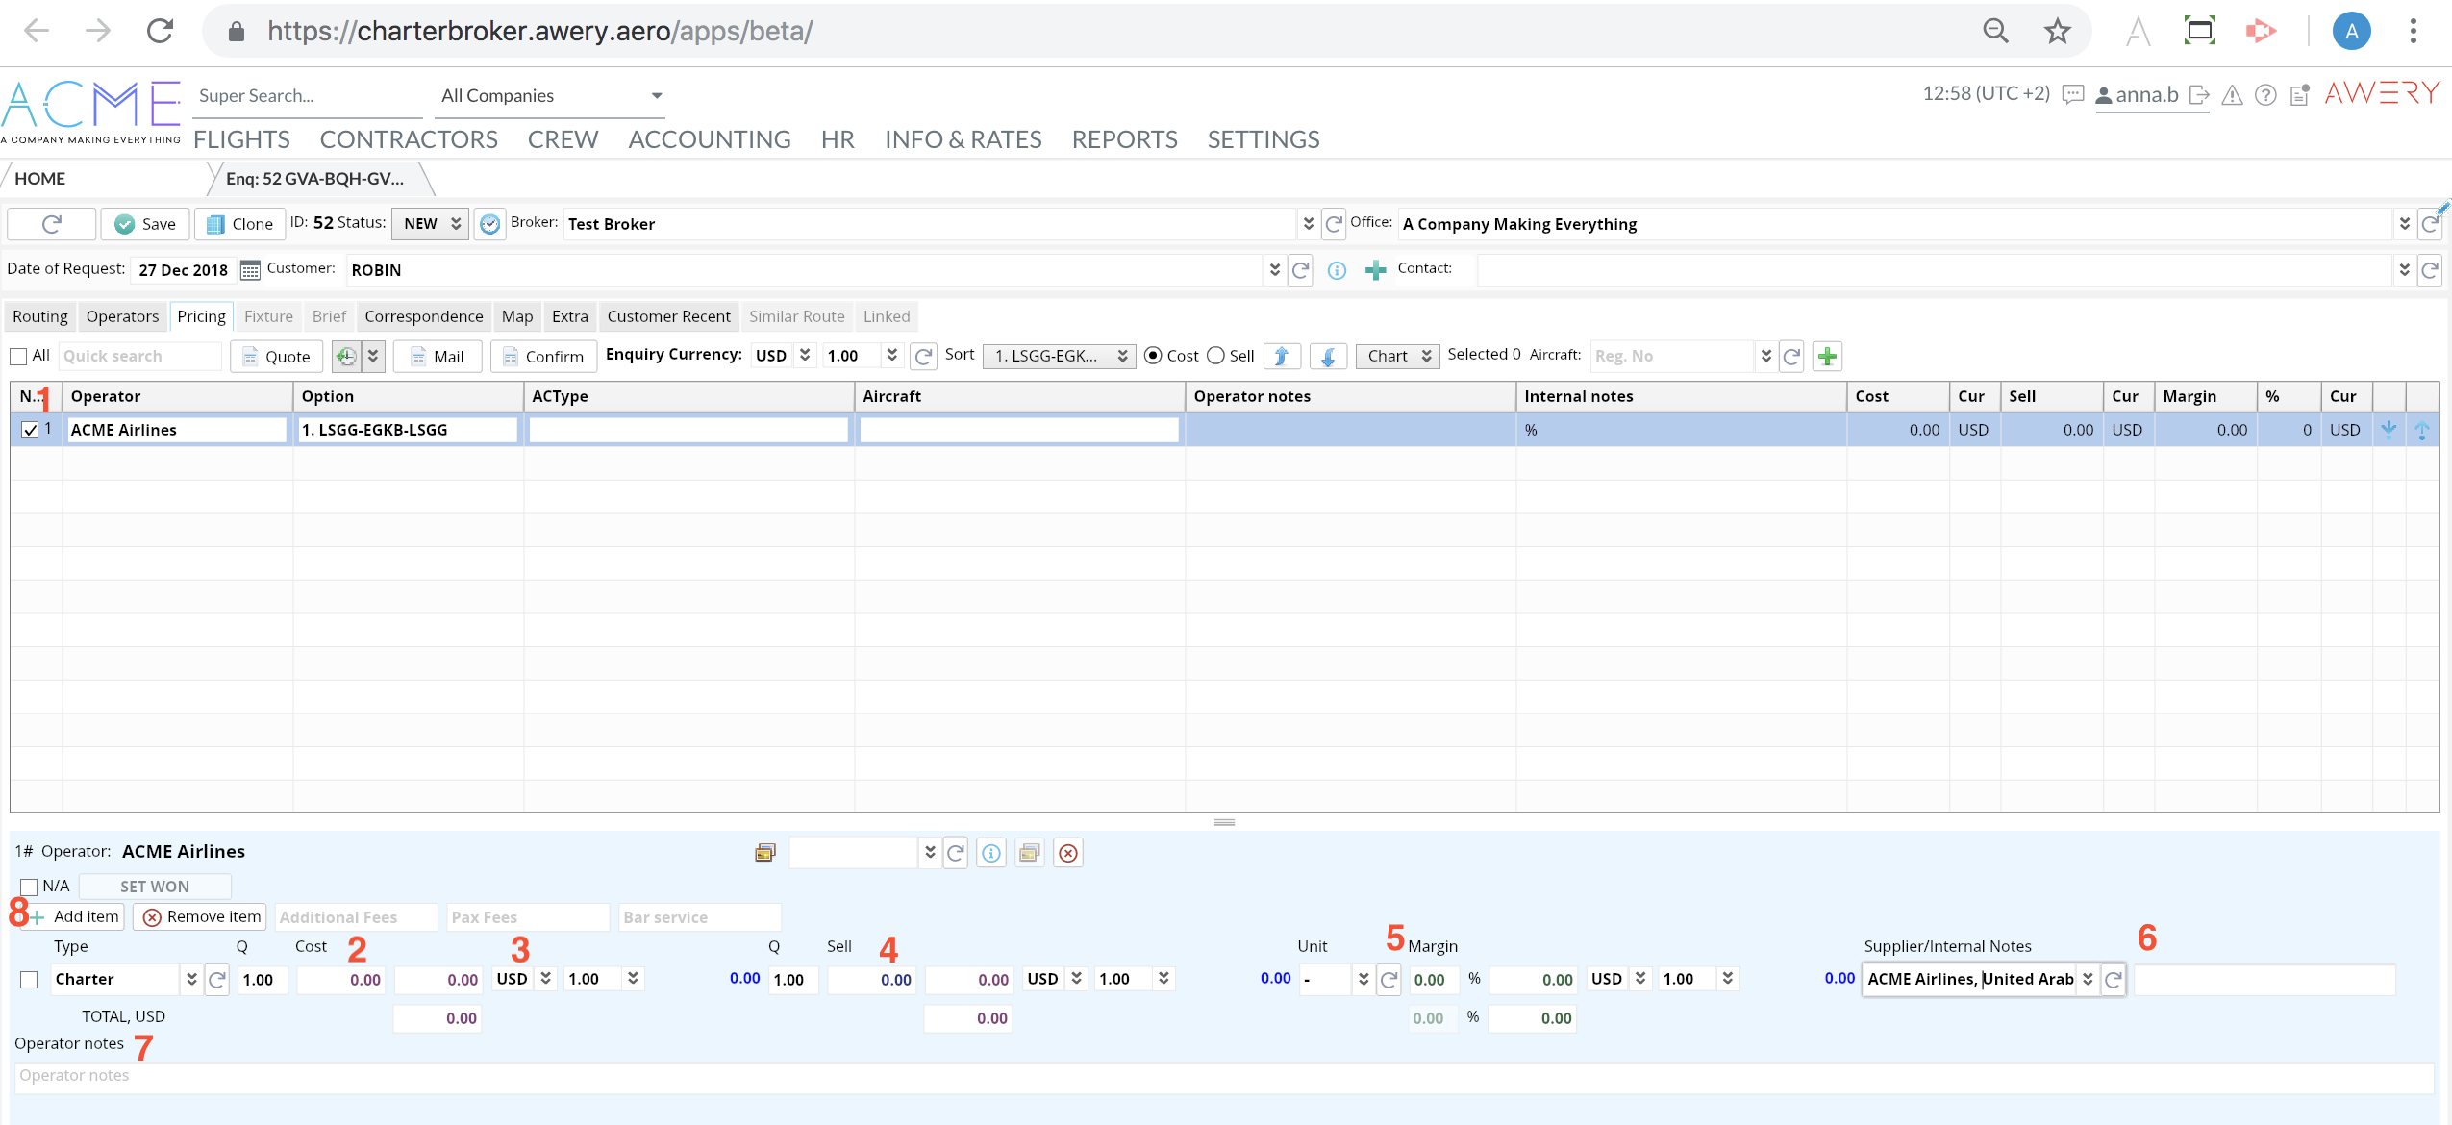Click the add customer plus icon
2452x1125 pixels.
tap(1375, 271)
